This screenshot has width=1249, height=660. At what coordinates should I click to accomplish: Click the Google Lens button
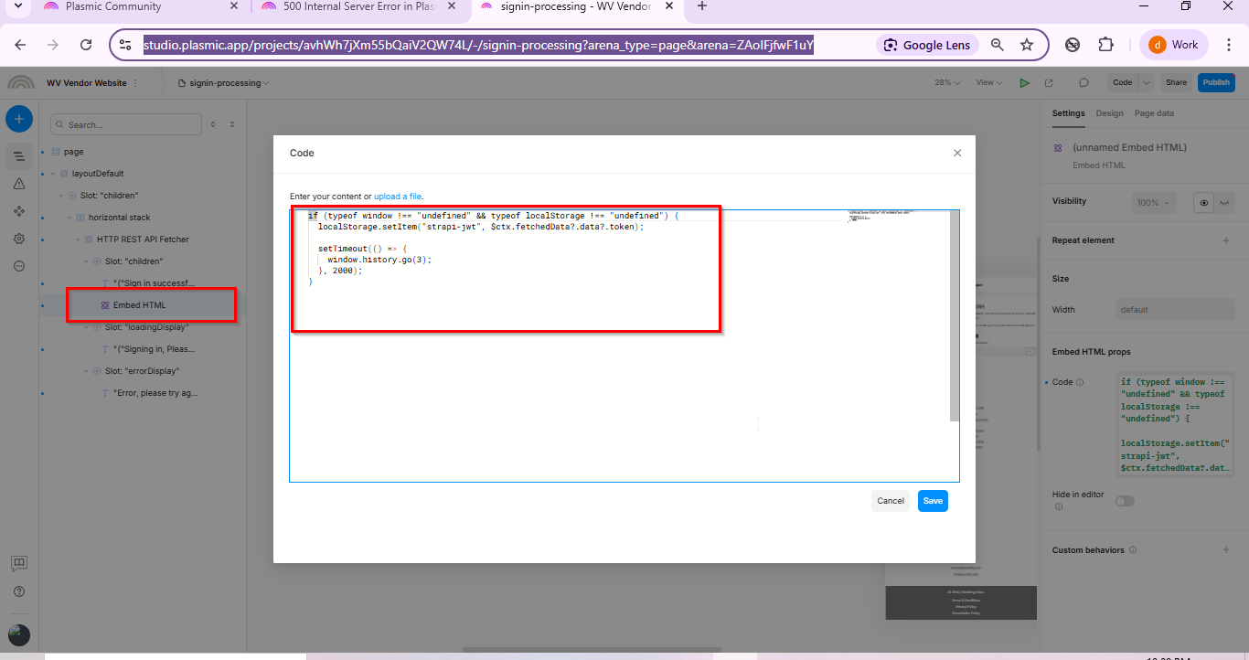coord(928,45)
